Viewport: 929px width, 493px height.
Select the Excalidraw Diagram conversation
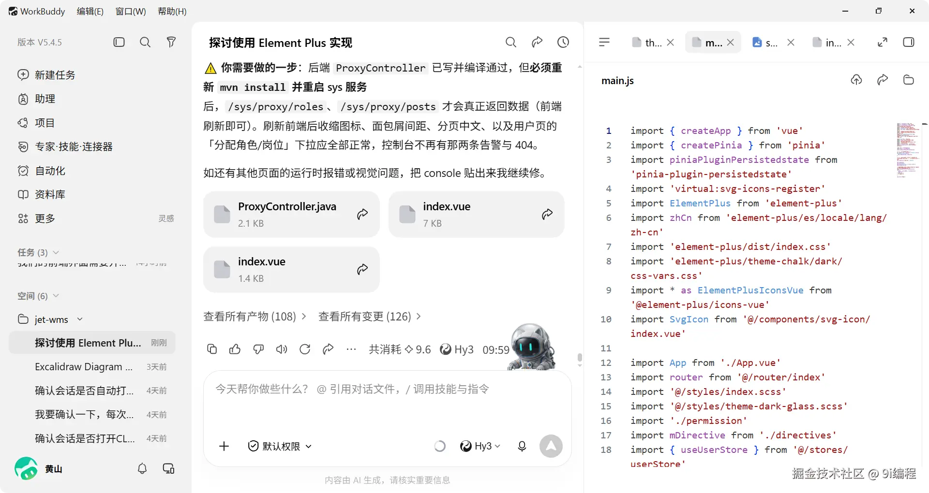[x=92, y=366]
